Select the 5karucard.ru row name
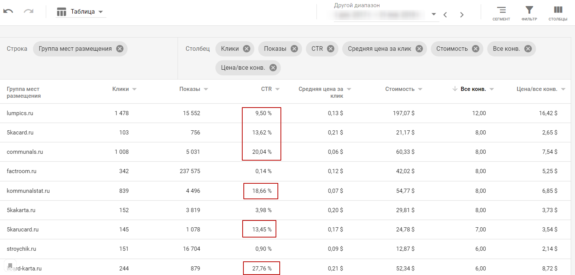 click(23, 230)
